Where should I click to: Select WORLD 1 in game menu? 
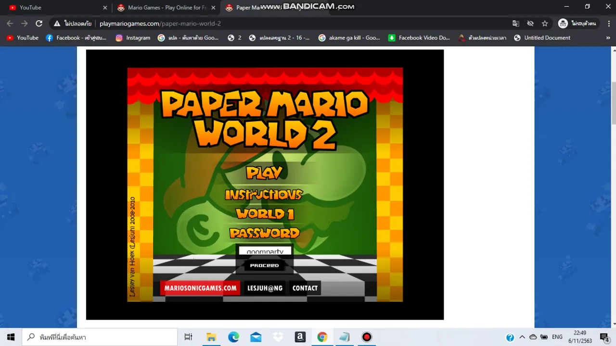[x=265, y=214]
